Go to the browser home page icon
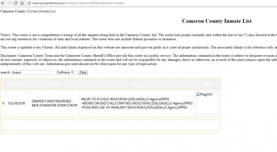This screenshot has height=152, width=277. click(x=22, y=3)
